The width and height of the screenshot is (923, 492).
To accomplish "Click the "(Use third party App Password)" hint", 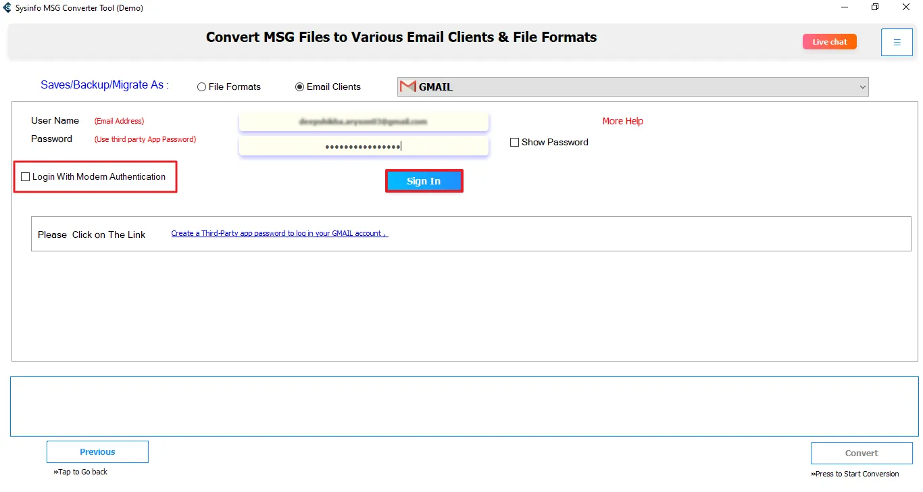I will [x=145, y=139].
